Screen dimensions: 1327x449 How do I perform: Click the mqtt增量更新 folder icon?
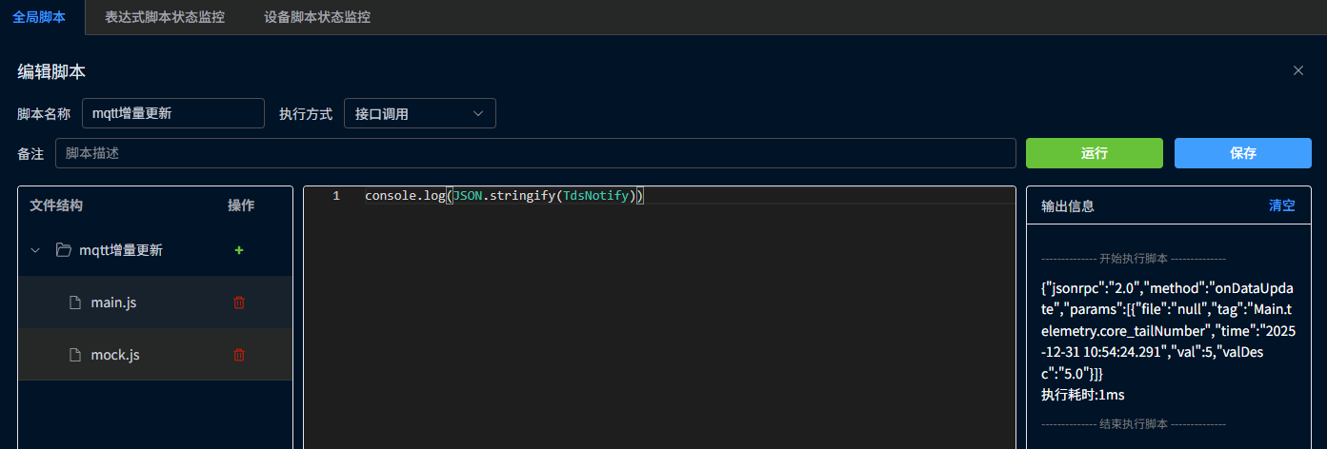pyautogui.click(x=64, y=250)
